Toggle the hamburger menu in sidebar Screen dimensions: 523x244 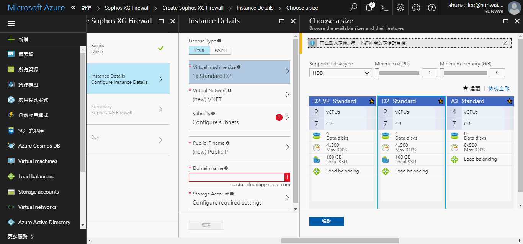pos(11,24)
